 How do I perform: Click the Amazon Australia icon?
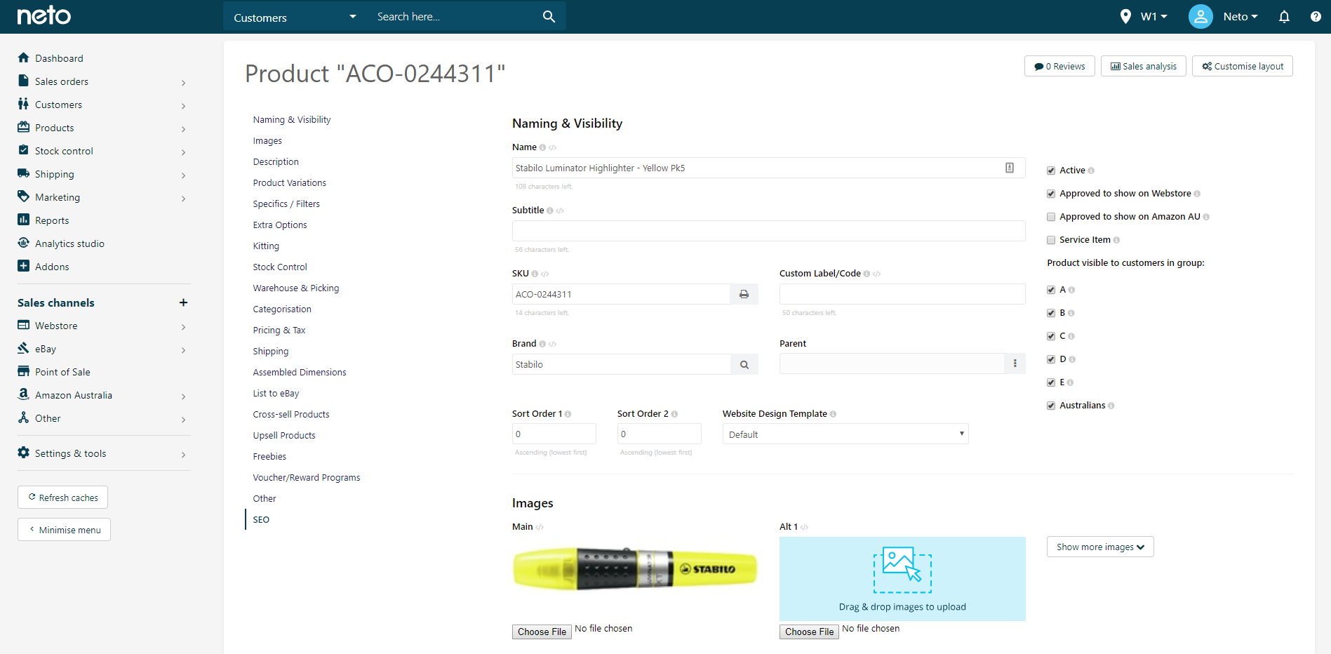pyautogui.click(x=23, y=394)
